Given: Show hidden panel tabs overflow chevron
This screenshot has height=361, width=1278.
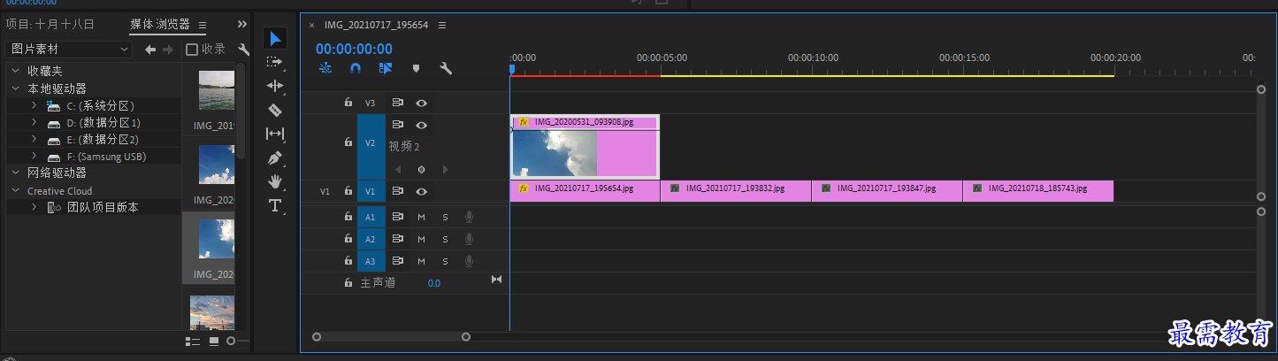Looking at the screenshot, I should click(242, 24).
